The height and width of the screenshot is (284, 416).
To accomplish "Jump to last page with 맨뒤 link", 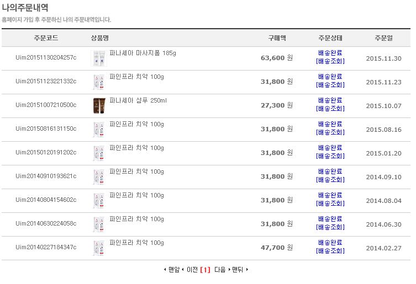I will pyautogui.click(x=238, y=270).
